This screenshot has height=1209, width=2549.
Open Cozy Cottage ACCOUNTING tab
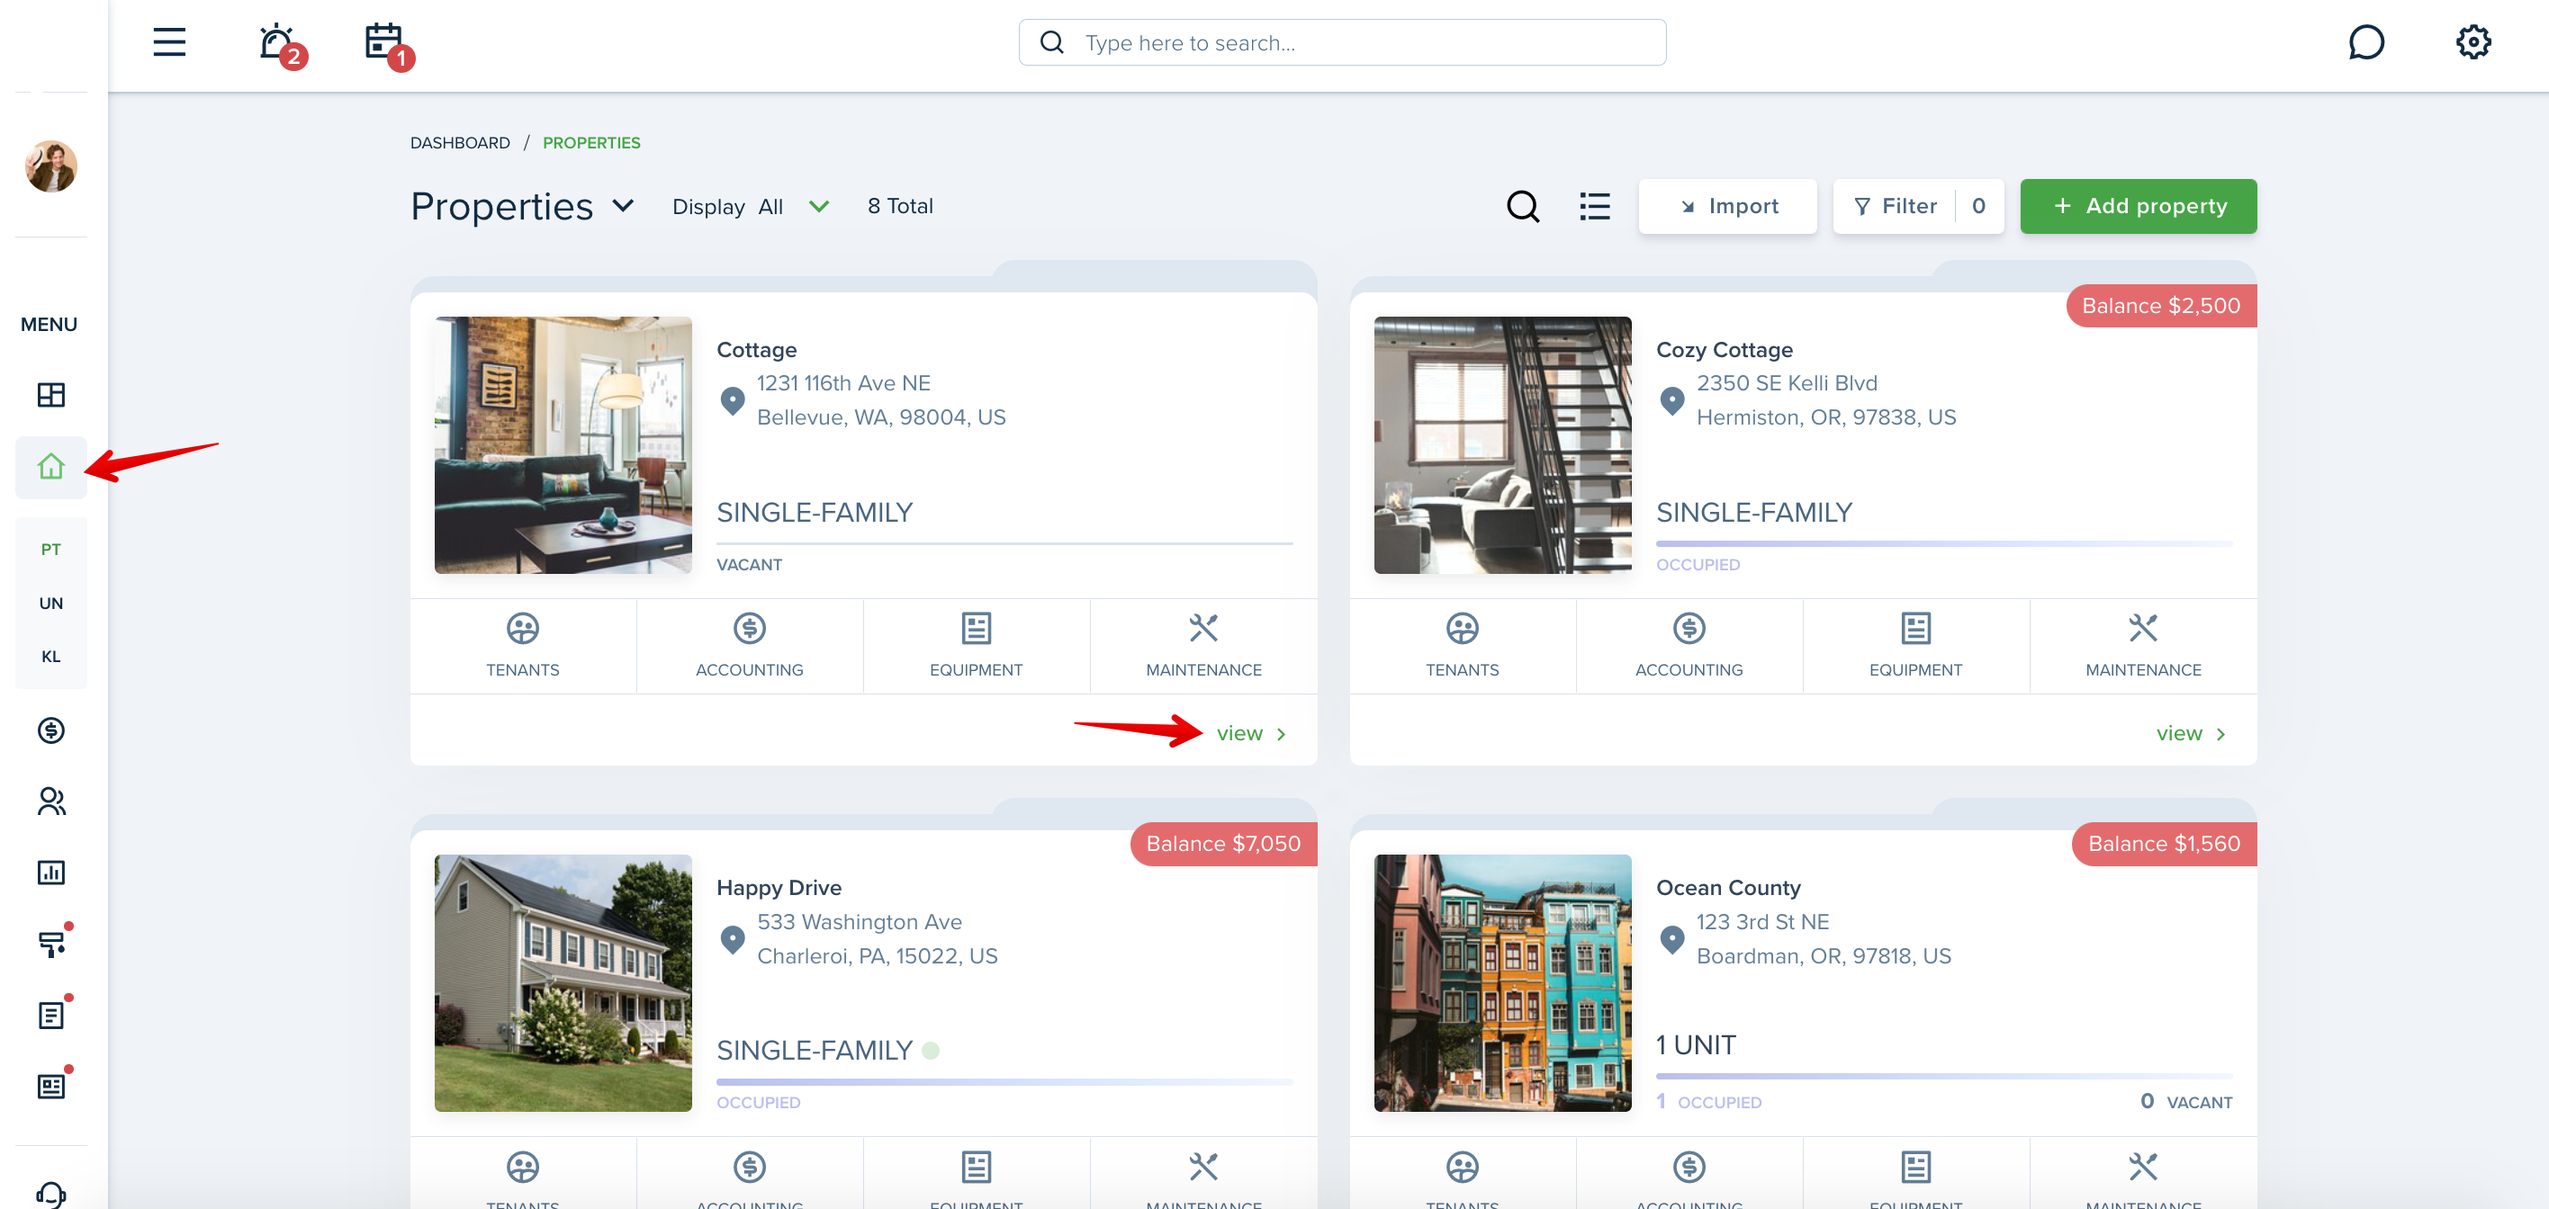1689,646
